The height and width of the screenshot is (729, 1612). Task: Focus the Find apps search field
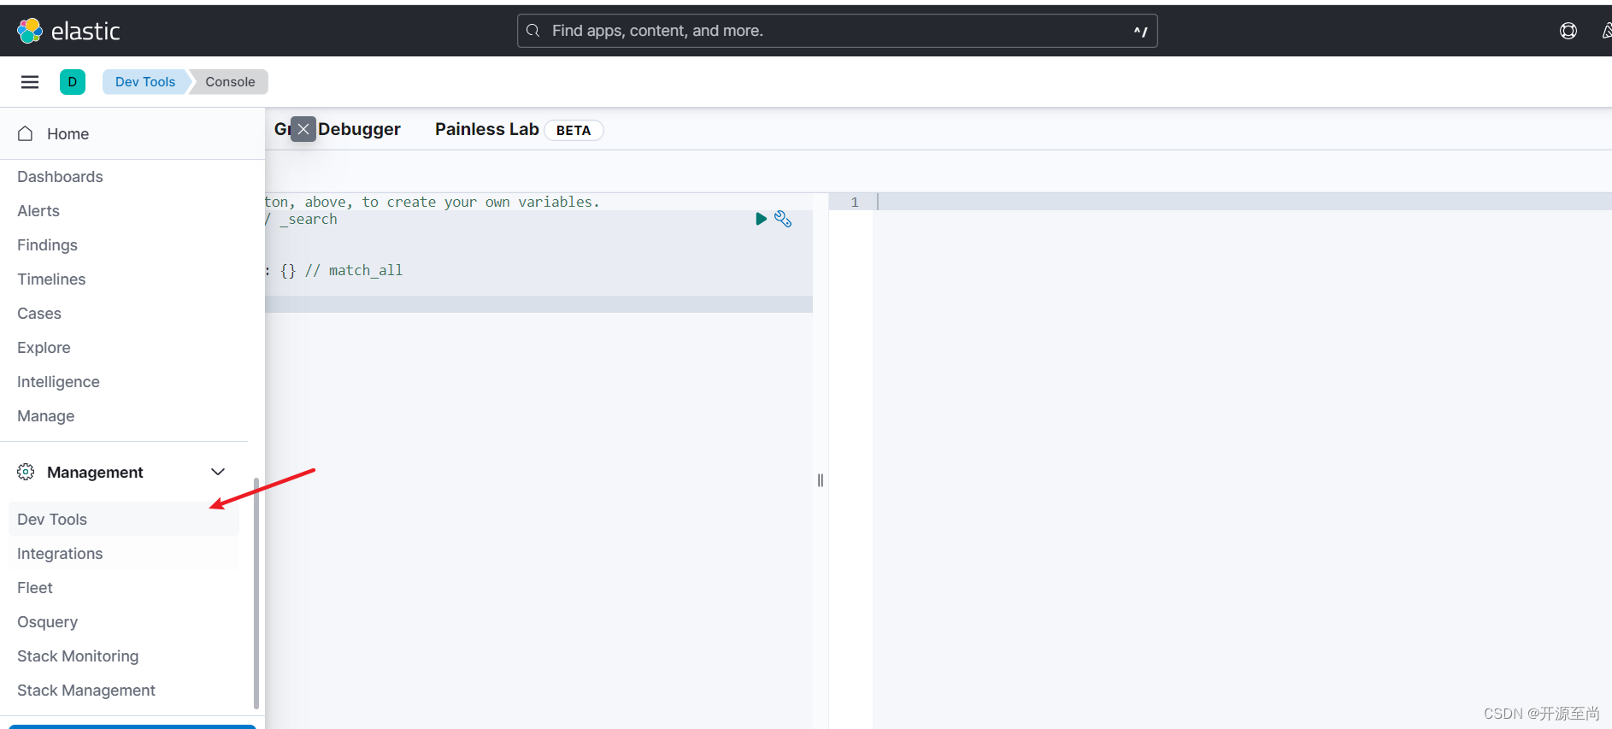tap(837, 31)
